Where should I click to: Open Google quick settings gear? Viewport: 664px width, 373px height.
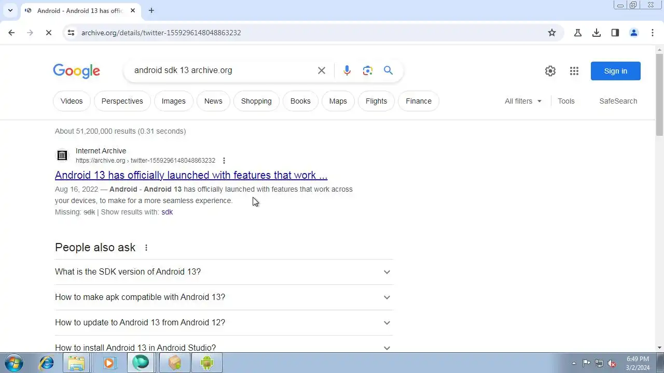coord(550,71)
